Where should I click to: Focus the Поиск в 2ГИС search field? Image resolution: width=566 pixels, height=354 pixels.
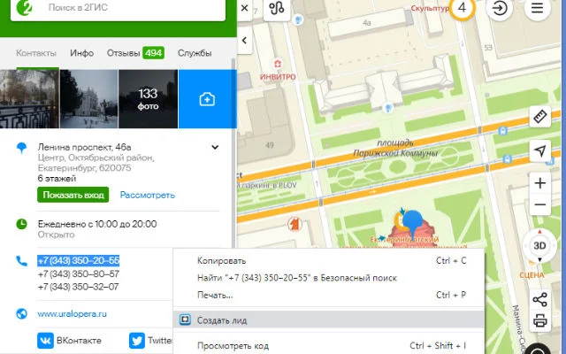[x=118, y=8]
